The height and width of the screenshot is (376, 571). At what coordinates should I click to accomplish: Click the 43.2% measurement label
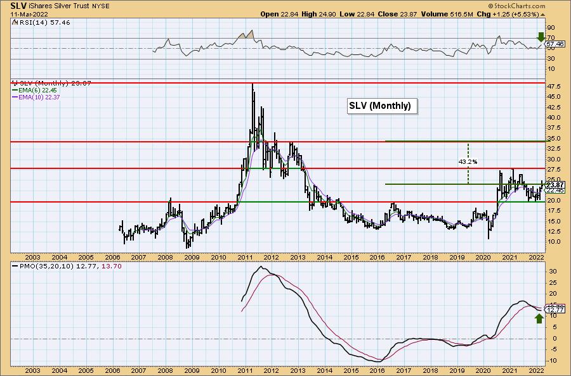(x=468, y=161)
